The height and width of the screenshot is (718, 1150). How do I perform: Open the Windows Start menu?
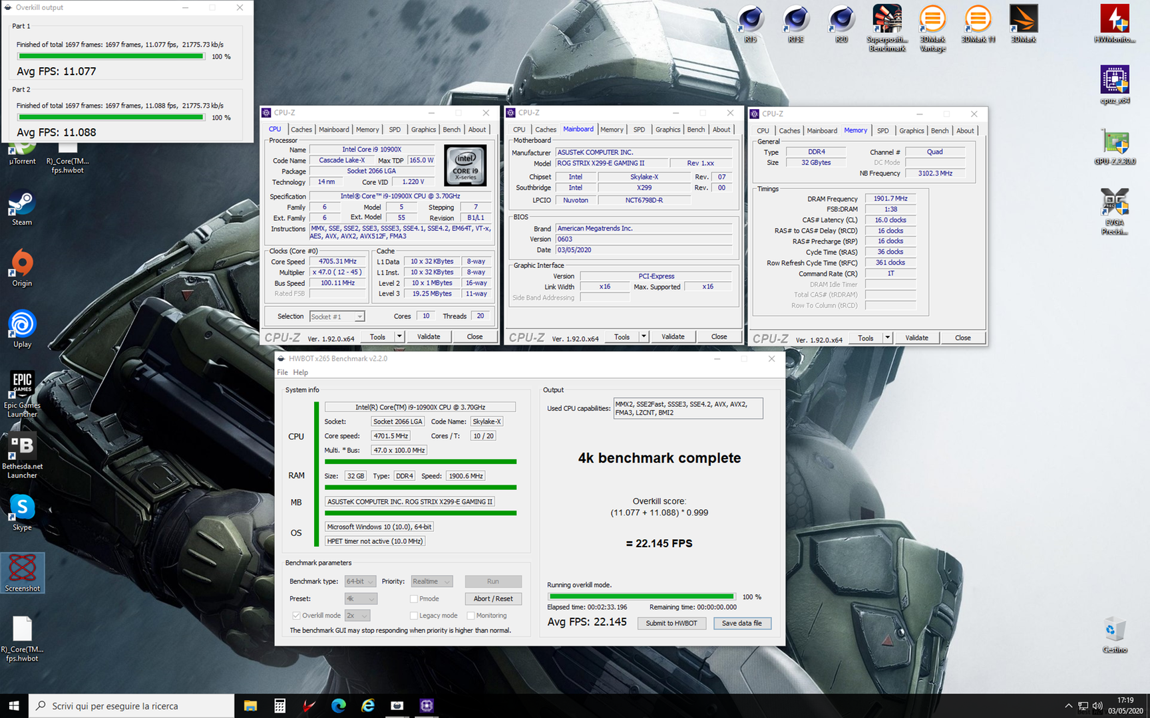pos(14,705)
